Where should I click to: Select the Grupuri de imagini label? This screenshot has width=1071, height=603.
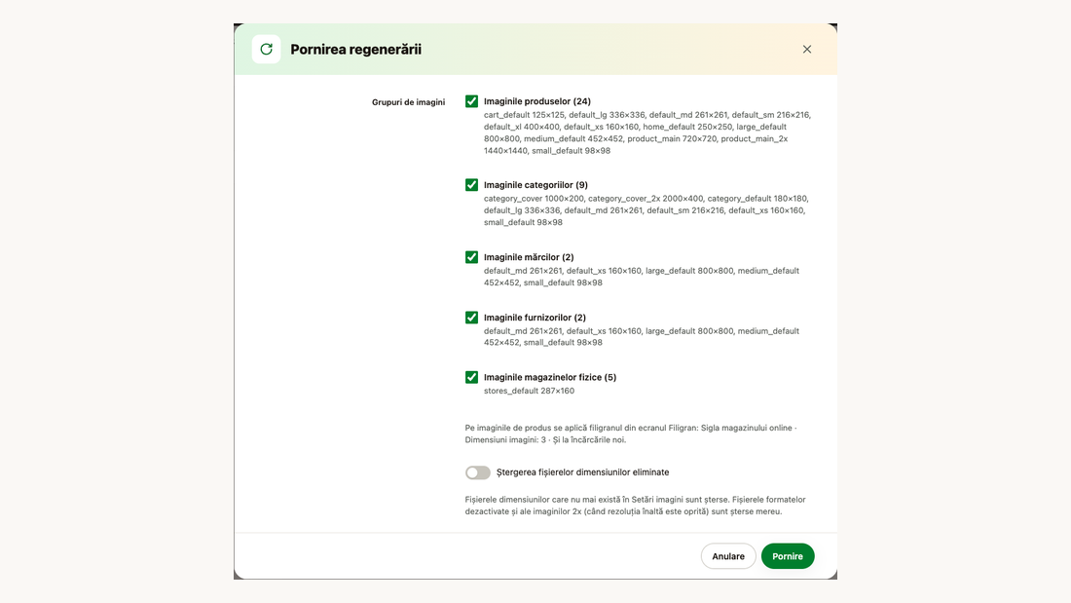click(409, 102)
